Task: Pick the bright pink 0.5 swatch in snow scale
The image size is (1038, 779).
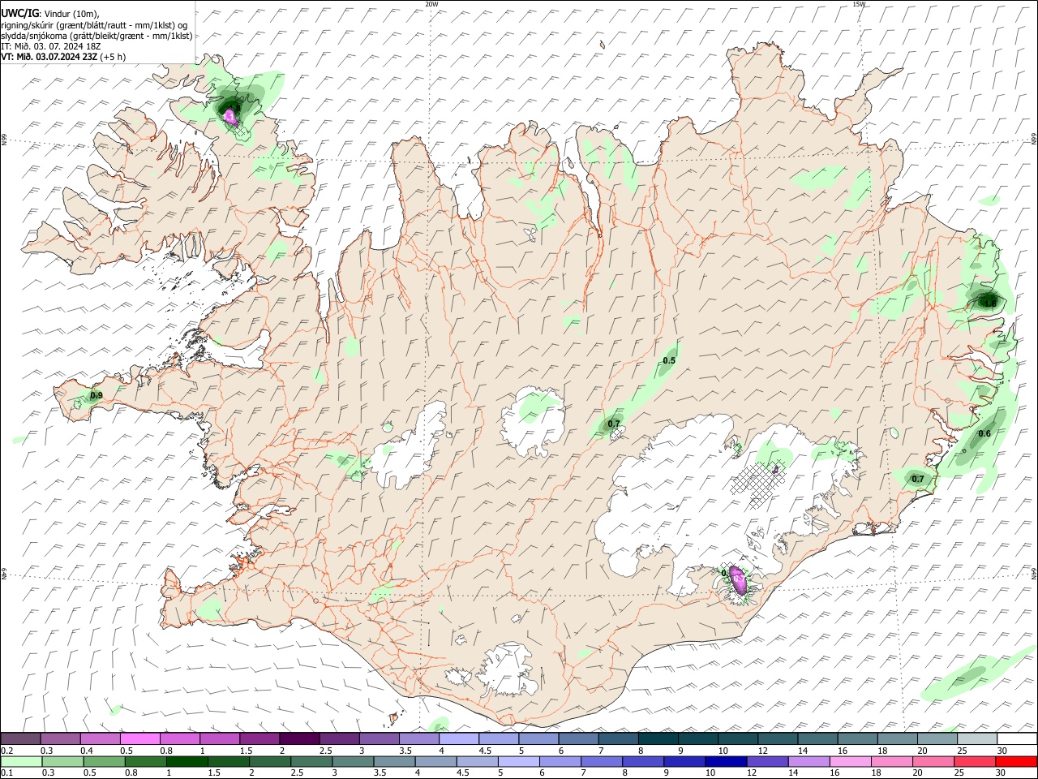Action: pos(140,739)
